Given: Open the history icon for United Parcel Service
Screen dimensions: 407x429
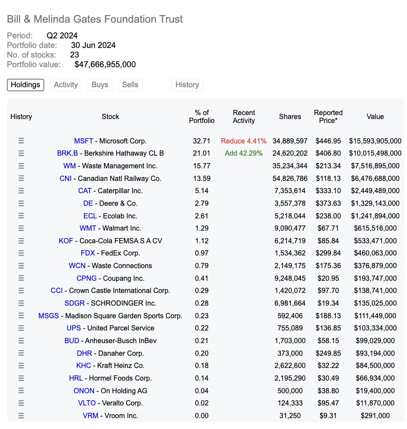Looking at the screenshot, I should click(x=21, y=328).
